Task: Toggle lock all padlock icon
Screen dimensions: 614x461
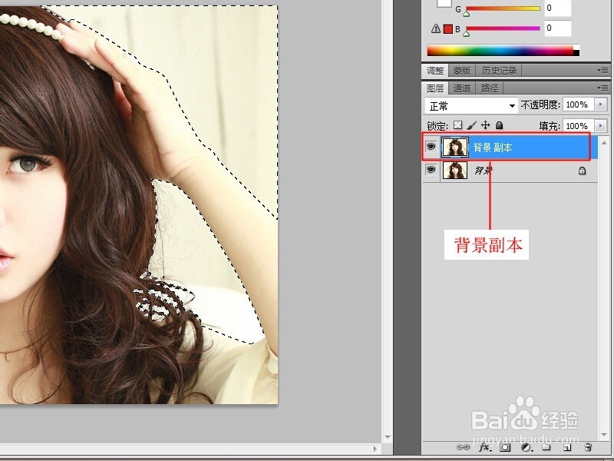Action: point(499,125)
